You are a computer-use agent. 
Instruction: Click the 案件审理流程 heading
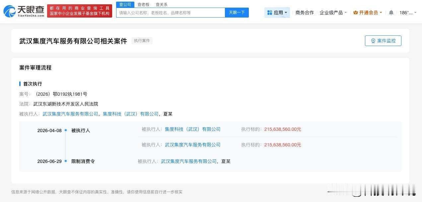tap(35, 68)
